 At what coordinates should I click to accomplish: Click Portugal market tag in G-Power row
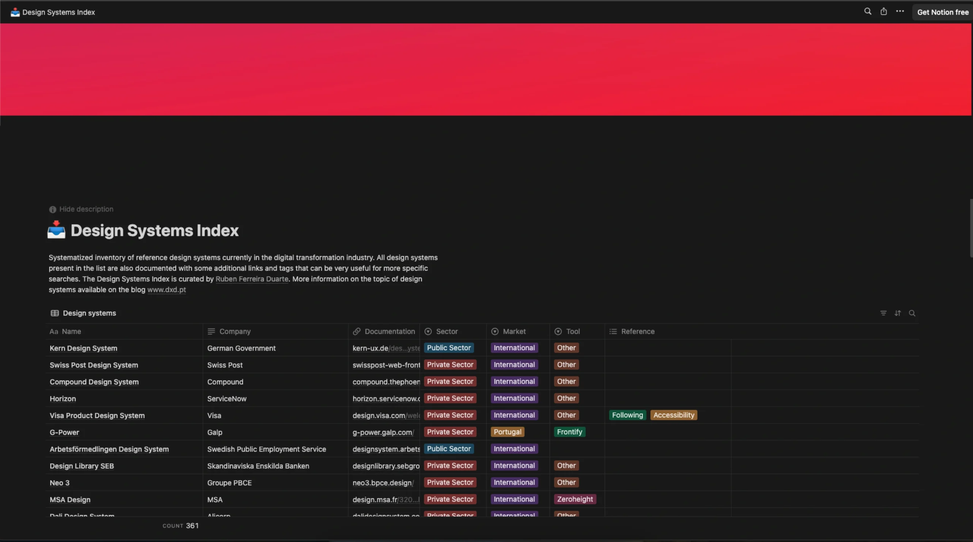click(507, 432)
